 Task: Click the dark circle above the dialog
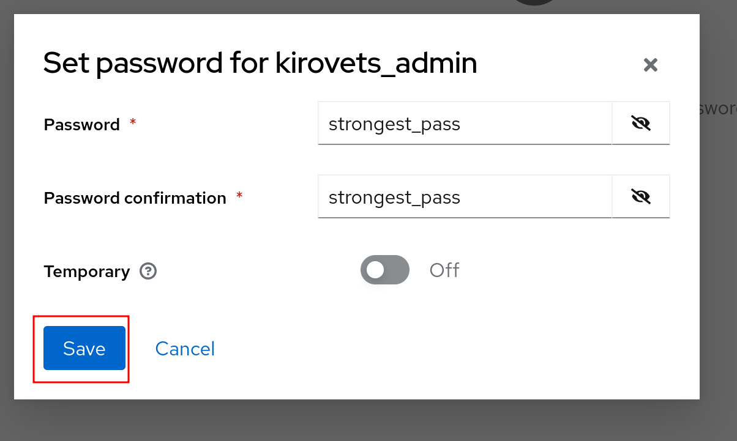(x=535, y=4)
